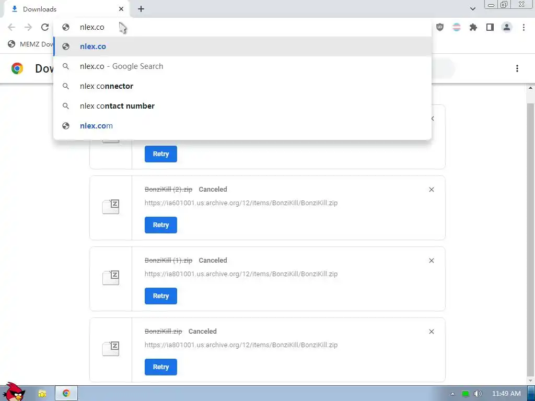This screenshot has width=535, height=401.
Task: Remove BonziKill (2).zip from the list
Action: click(431, 190)
